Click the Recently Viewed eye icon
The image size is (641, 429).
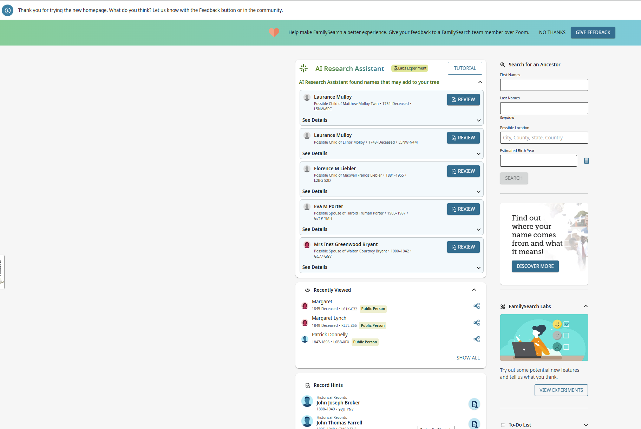click(307, 290)
